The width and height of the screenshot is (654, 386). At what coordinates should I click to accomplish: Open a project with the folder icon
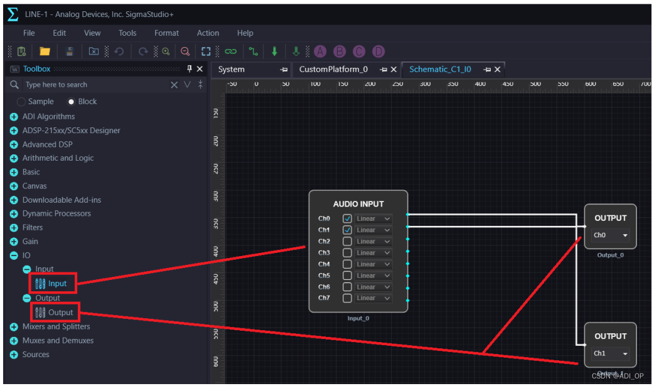pyautogui.click(x=45, y=51)
